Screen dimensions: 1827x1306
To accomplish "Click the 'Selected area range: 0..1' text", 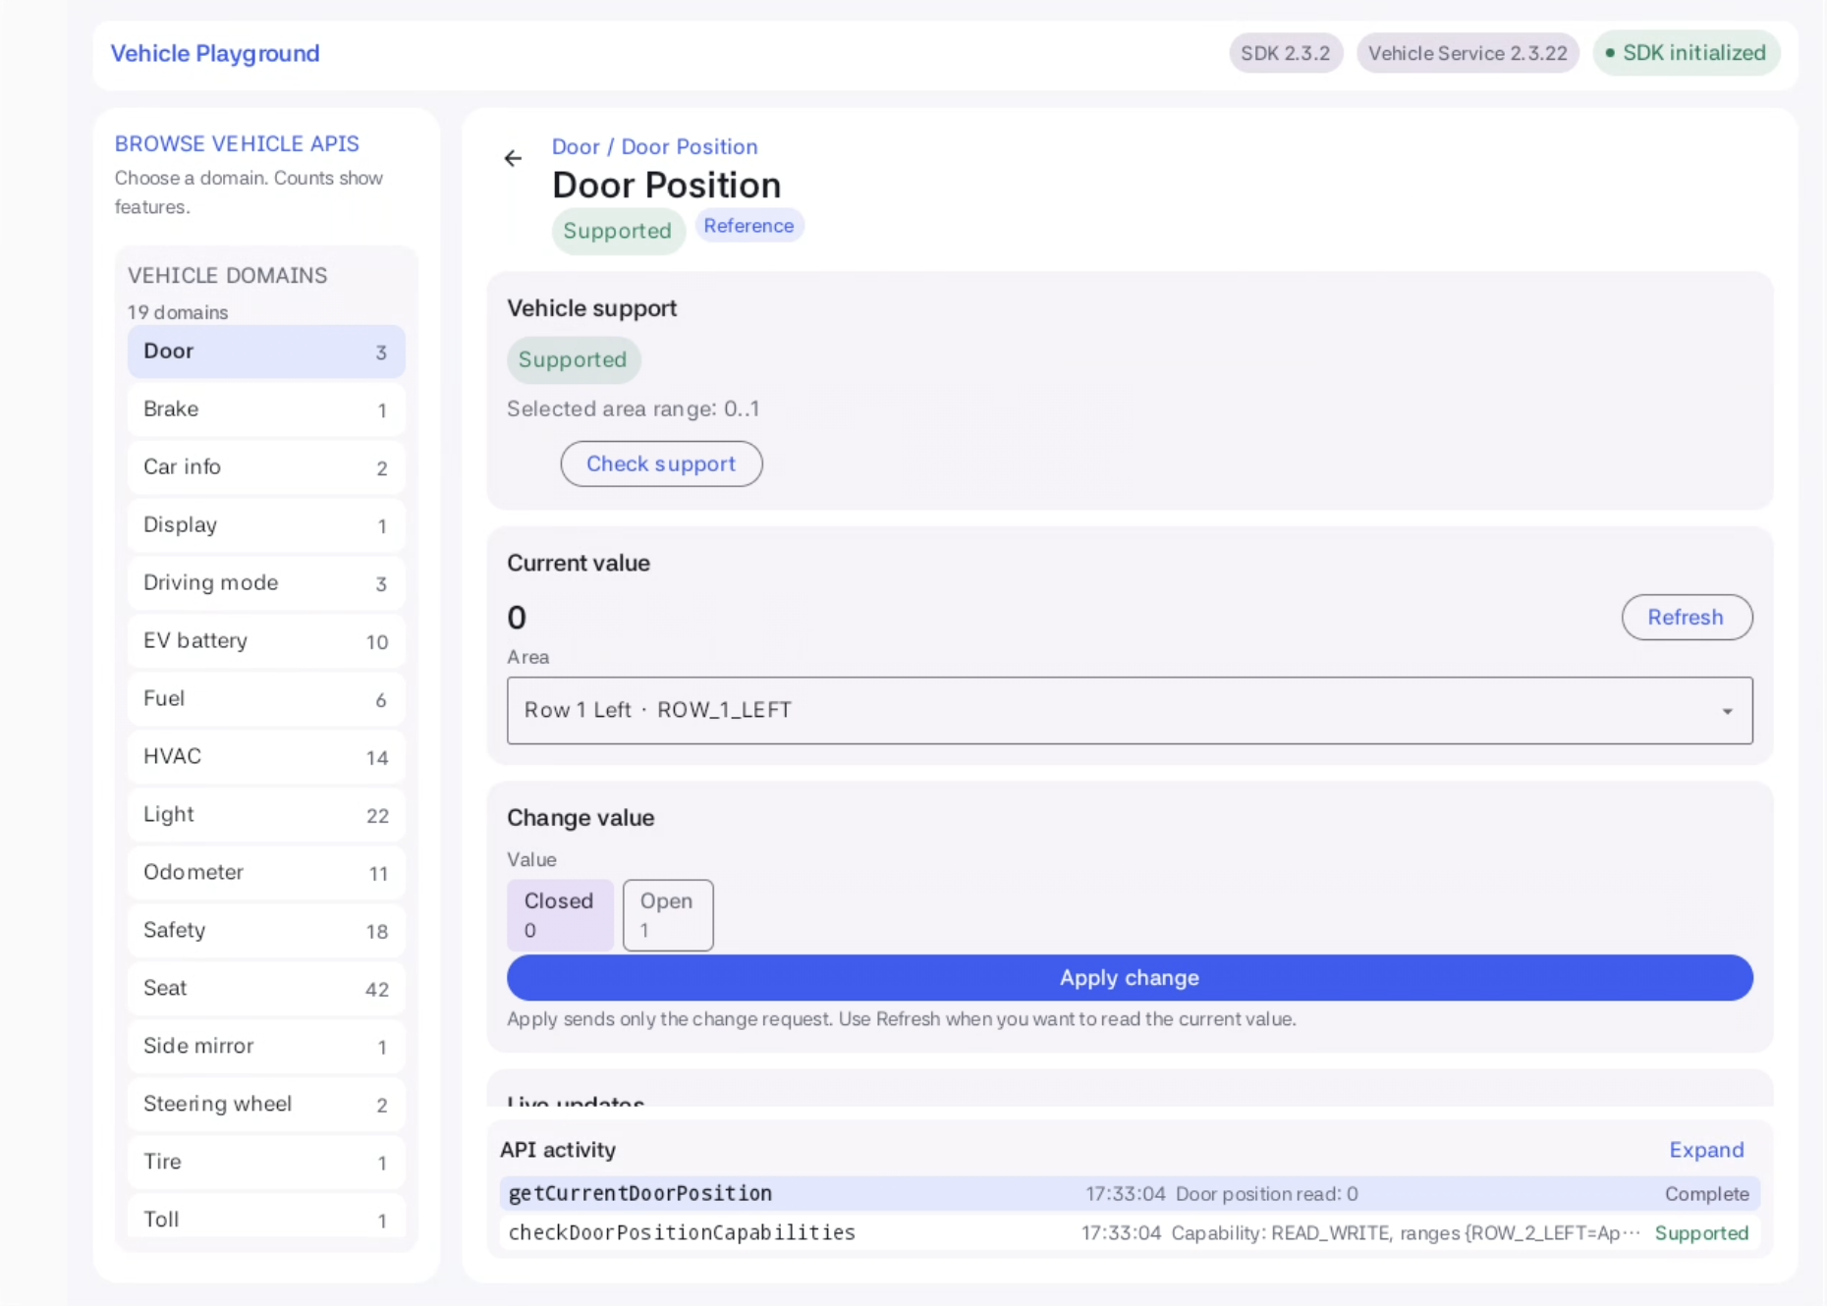I will [x=634, y=408].
